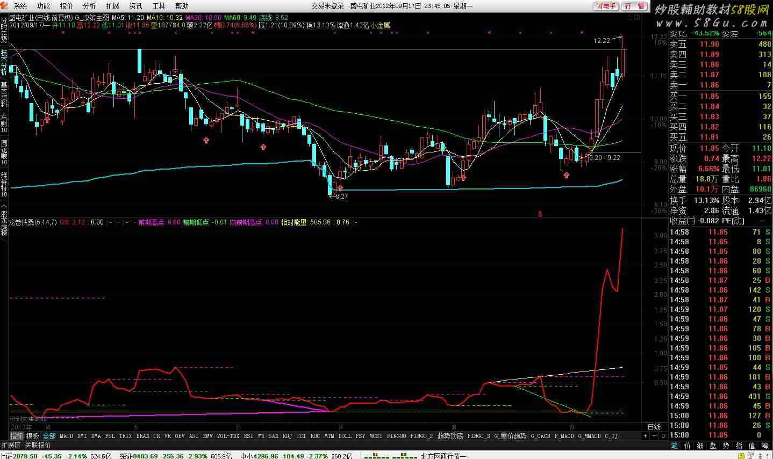Image resolution: width=773 pixels, height=459 pixels.
Task: Click the app logo icon in menu bar
Action: 5,6
